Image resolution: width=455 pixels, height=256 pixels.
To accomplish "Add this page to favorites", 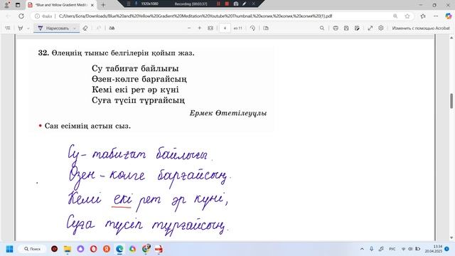I will pyautogui.click(x=407, y=16).
